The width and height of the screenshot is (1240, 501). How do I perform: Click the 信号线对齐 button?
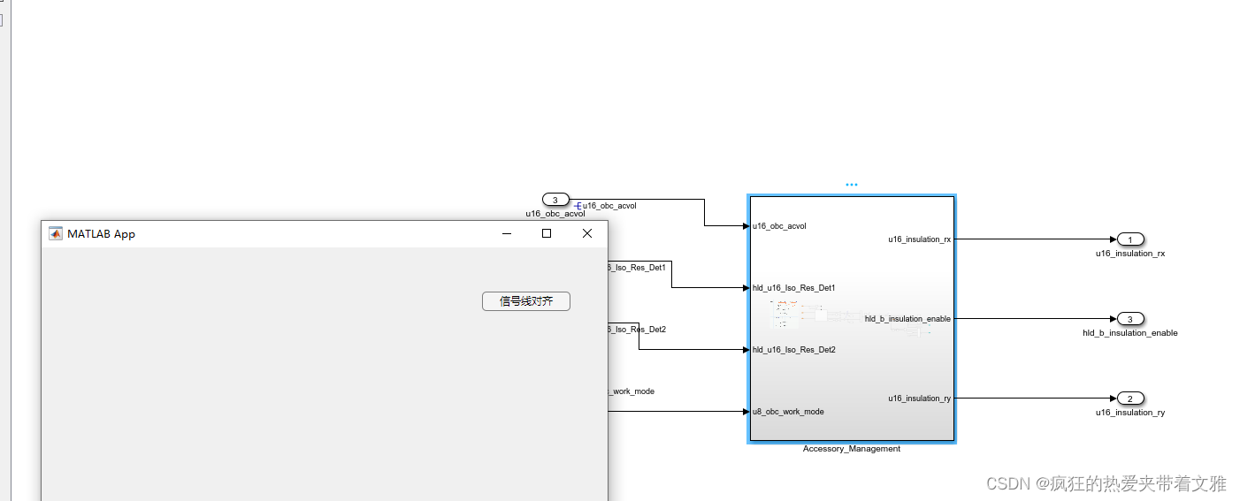526,301
